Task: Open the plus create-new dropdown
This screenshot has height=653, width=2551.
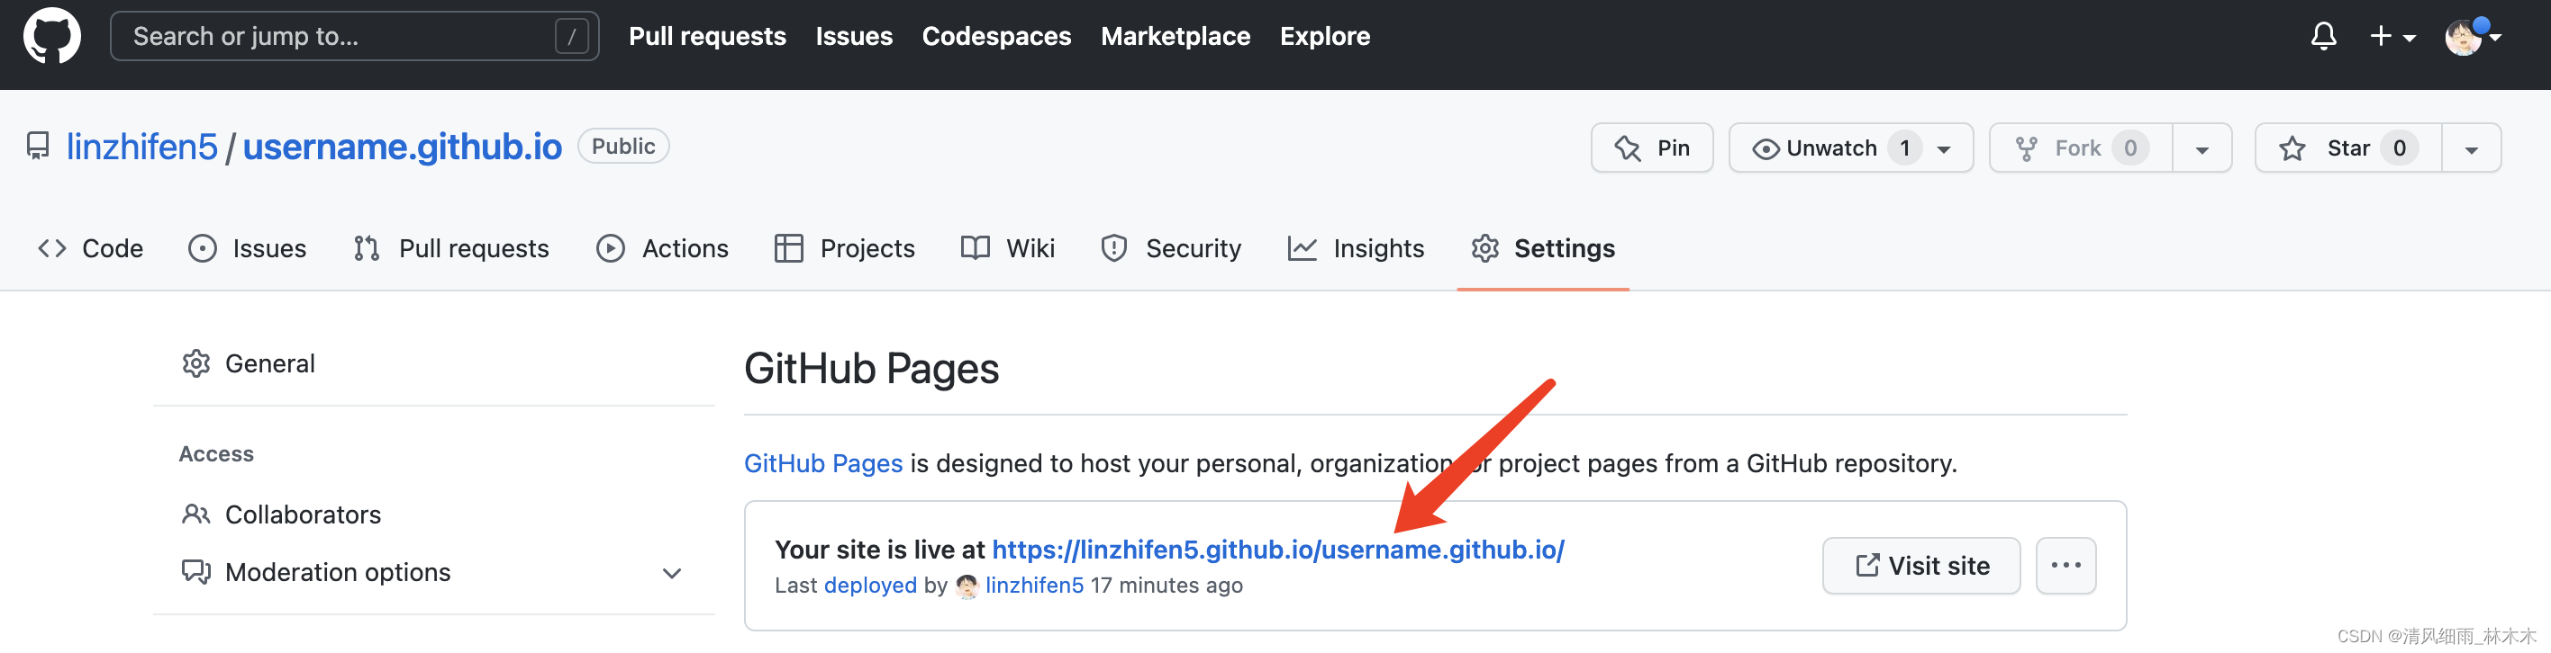Action: coord(2392,37)
